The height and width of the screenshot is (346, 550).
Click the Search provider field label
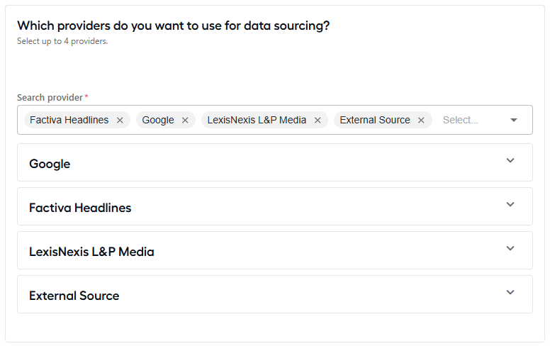click(50, 98)
